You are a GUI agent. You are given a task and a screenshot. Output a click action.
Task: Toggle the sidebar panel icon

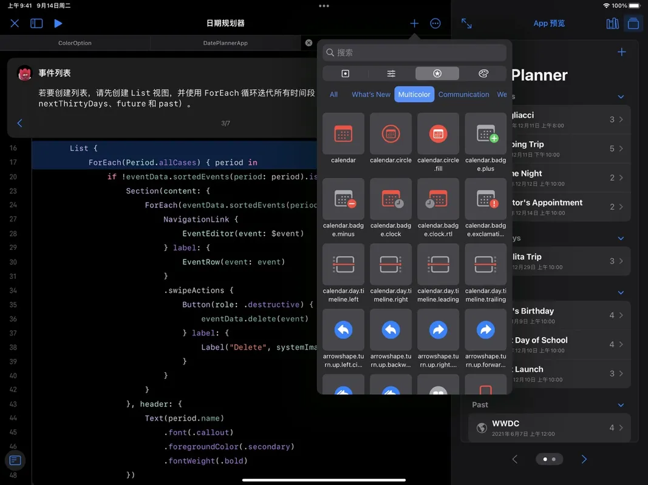(36, 23)
